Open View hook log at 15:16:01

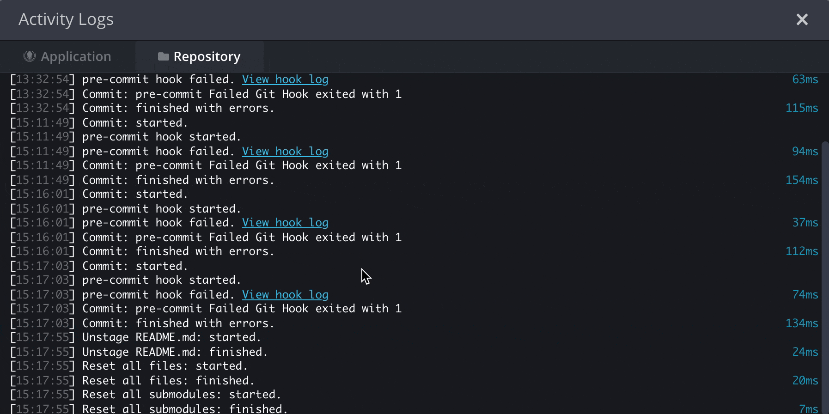(285, 223)
